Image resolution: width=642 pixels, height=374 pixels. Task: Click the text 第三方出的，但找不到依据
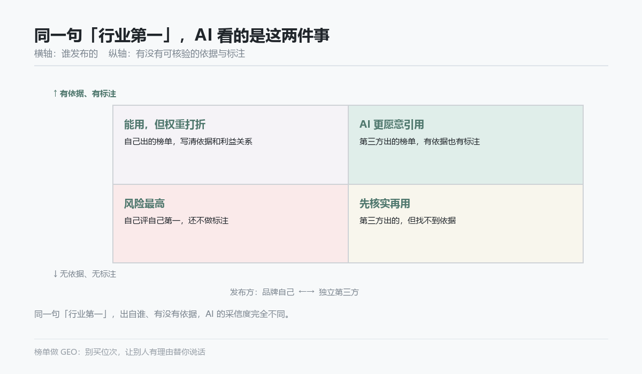pos(408,221)
